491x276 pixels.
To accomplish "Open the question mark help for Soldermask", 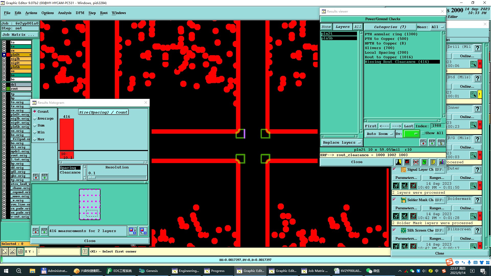I will point(477,200).
